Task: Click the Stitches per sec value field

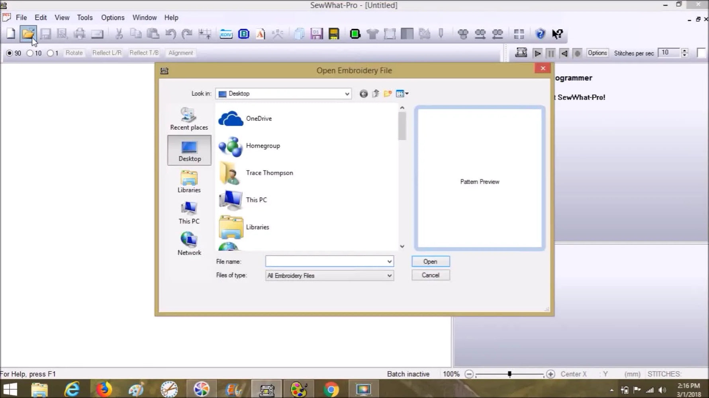Action: click(669, 53)
